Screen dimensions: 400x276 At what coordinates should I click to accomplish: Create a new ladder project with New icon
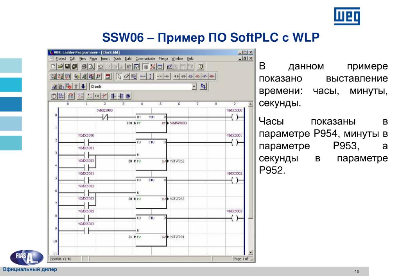tap(53, 66)
